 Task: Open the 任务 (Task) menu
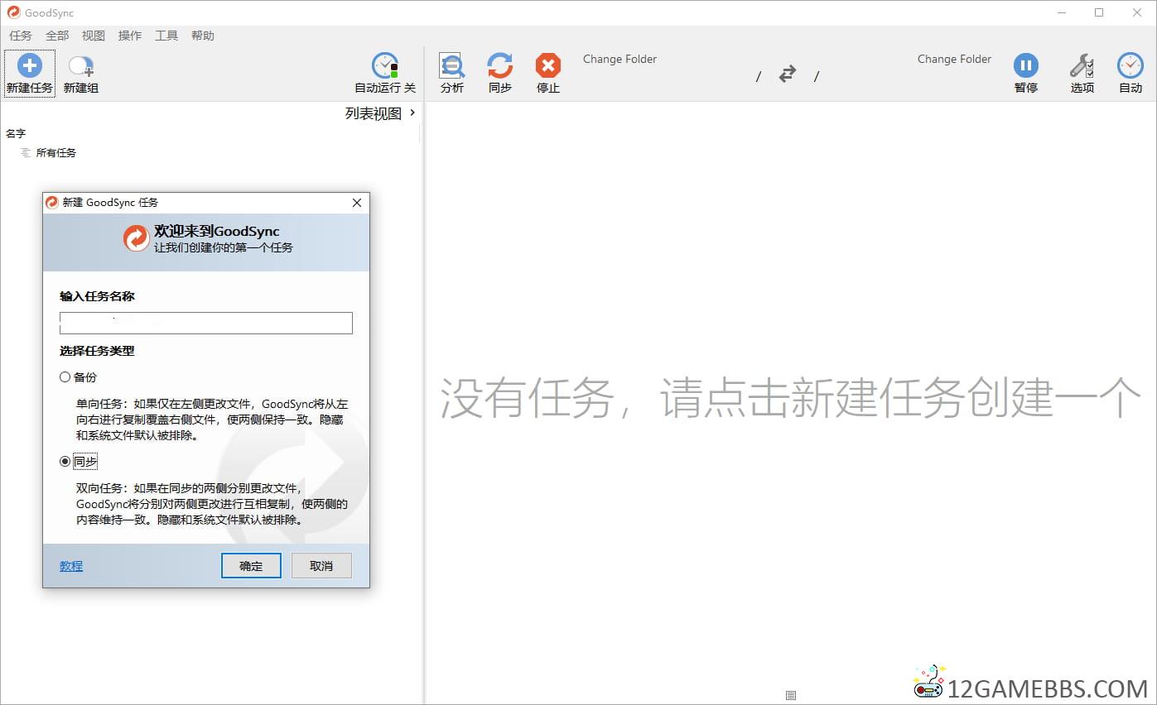point(21,36)
